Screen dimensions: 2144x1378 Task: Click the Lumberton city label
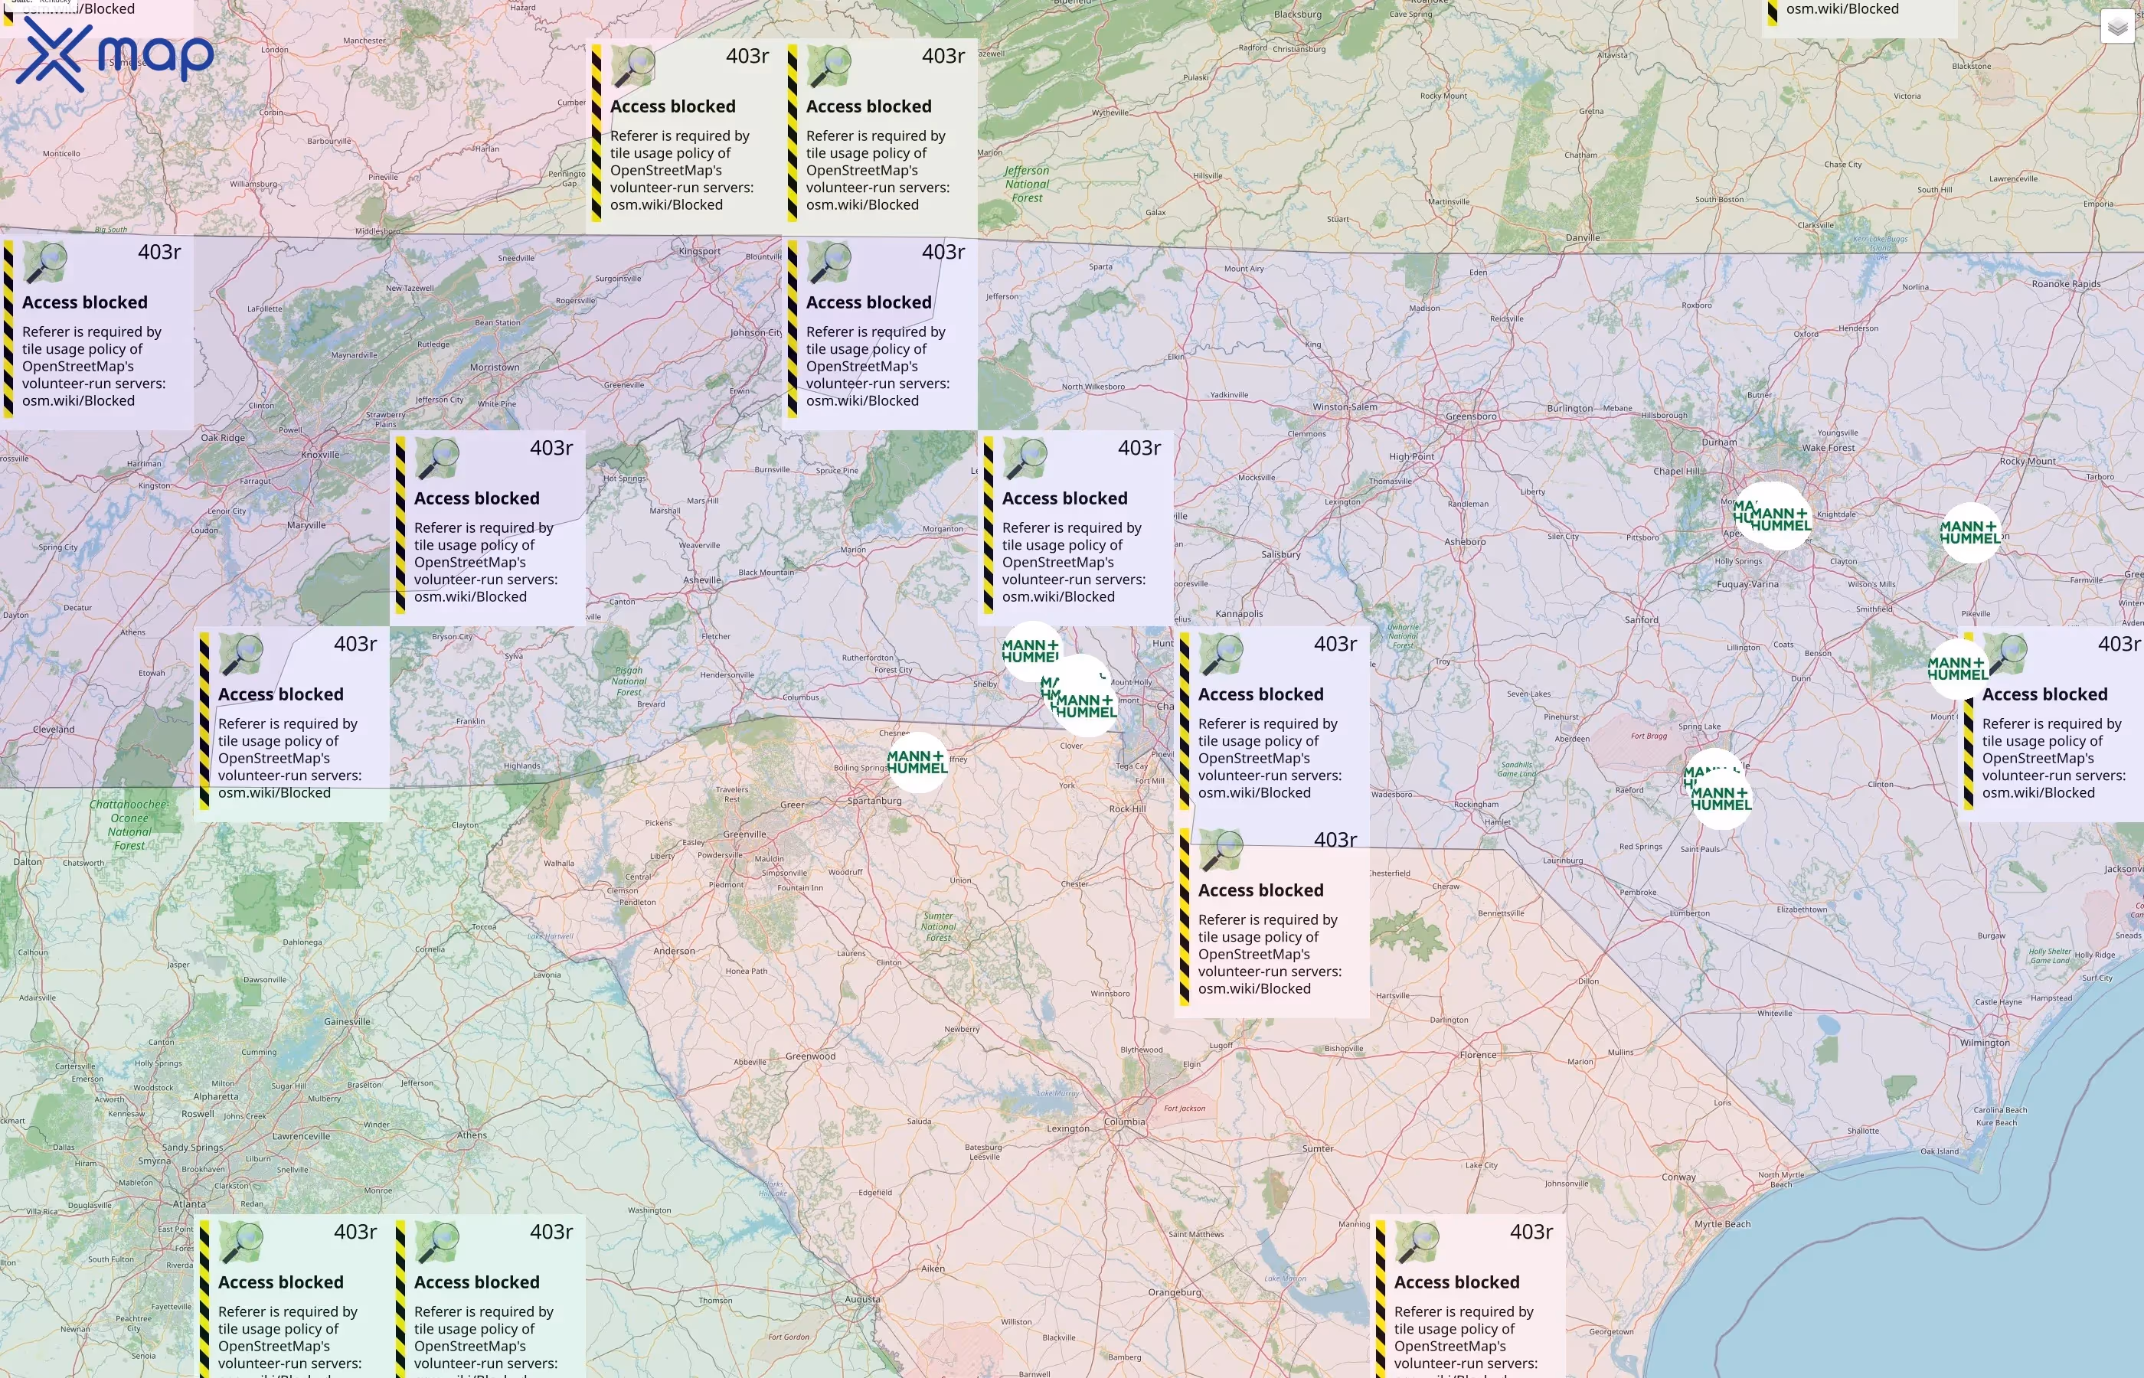[x=1689, y=913]
